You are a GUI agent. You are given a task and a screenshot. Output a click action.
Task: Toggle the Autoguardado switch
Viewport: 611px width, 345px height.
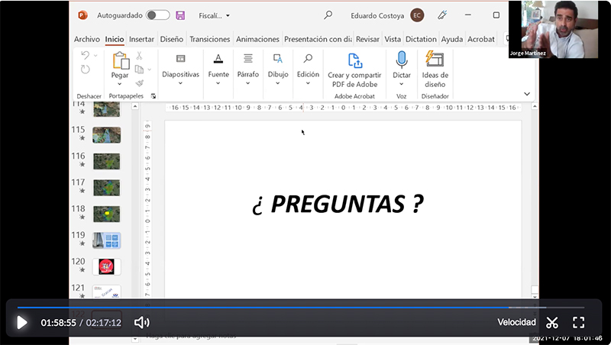(157, 15)
